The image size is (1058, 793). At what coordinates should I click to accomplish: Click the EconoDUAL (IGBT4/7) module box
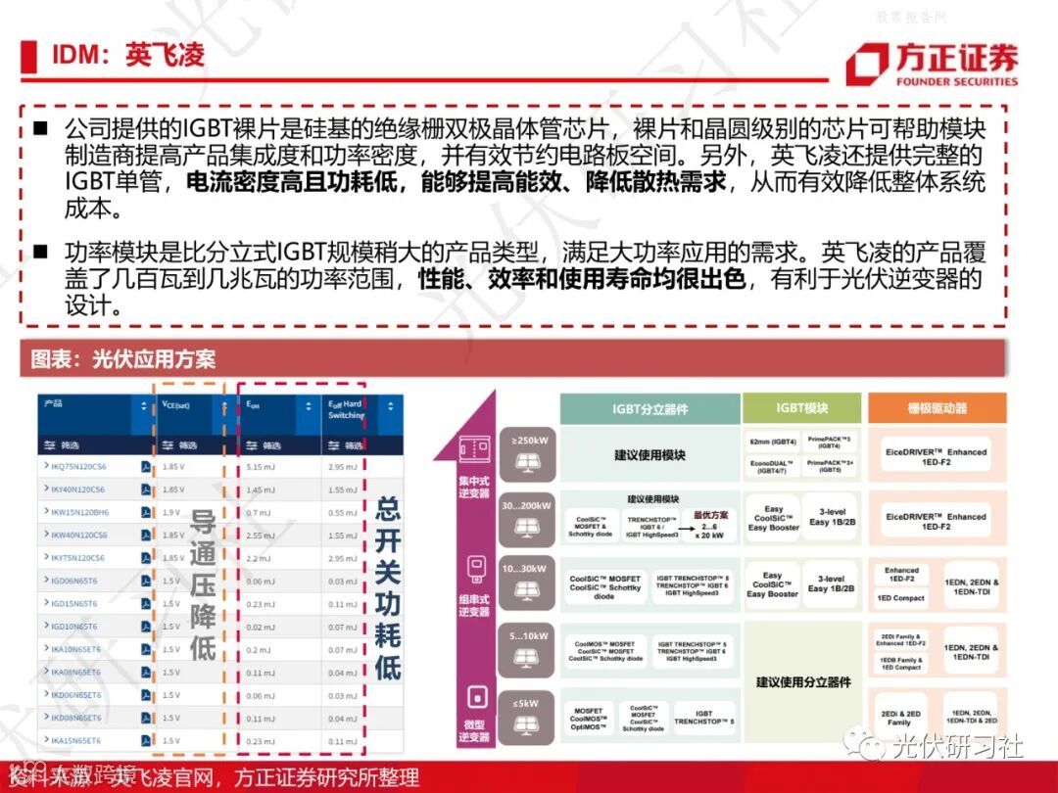click(x=773, y=467)
